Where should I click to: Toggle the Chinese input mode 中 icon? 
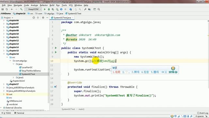(x=175, y=116)
